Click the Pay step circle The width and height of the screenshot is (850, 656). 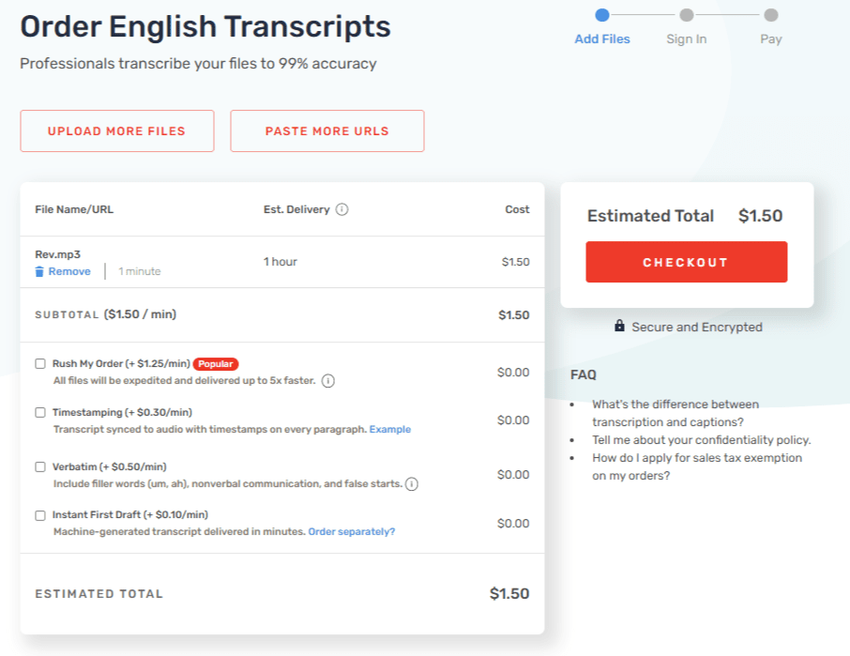pyautogui.click(x=771, y=15)
